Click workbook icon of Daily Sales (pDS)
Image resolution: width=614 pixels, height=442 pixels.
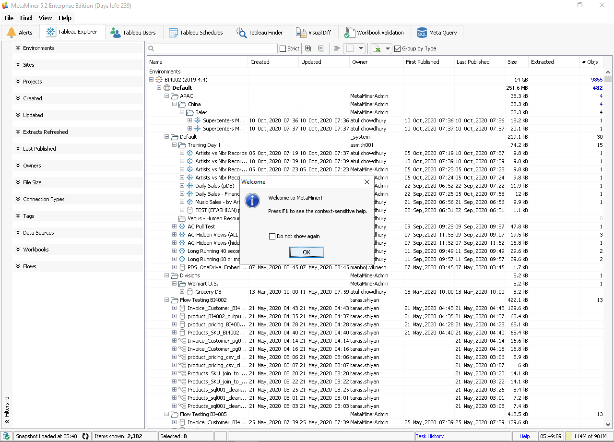tap(190, 186)
